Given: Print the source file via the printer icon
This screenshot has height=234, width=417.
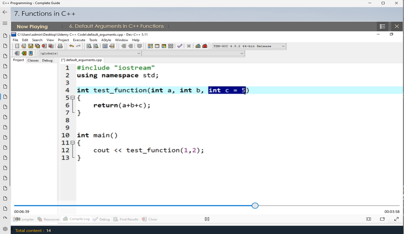Looking at the screenshot, I should click(x=60, y=46).
